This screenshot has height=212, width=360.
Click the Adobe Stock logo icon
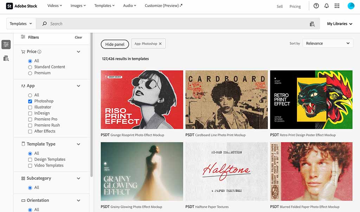pos(9,6)
